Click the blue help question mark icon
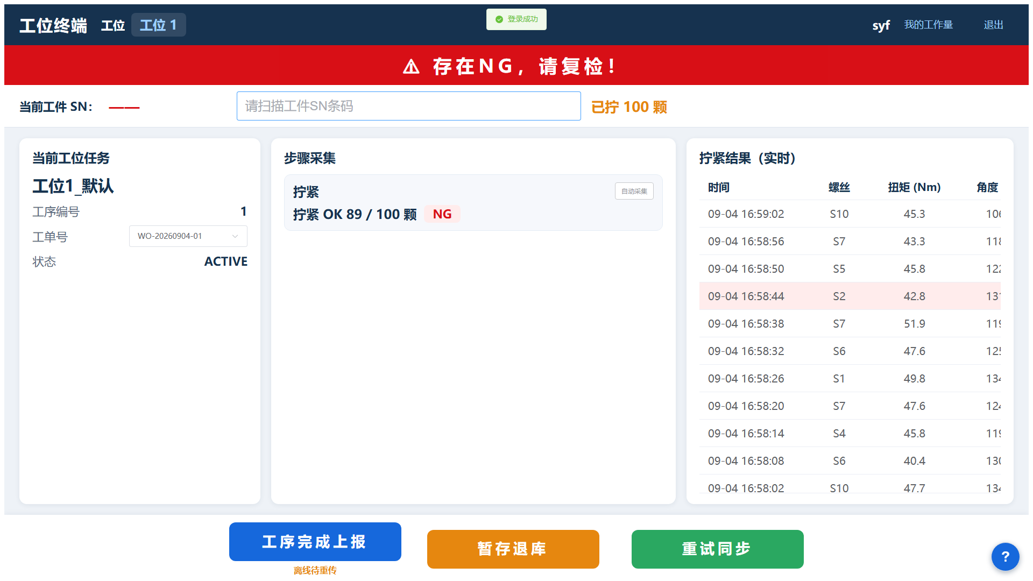This screenshot has width=1033, height=581. point(1005,557)
